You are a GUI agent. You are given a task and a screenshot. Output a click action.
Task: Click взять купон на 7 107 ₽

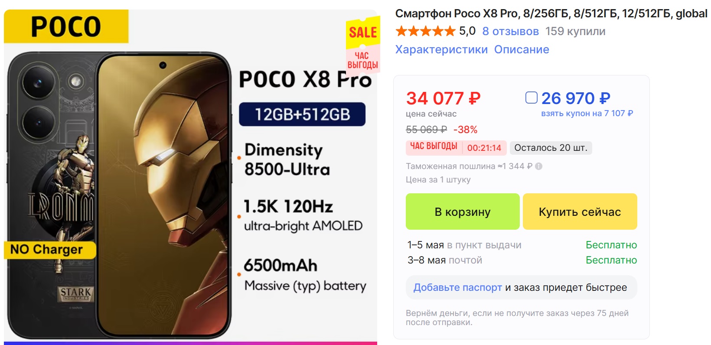587,114
